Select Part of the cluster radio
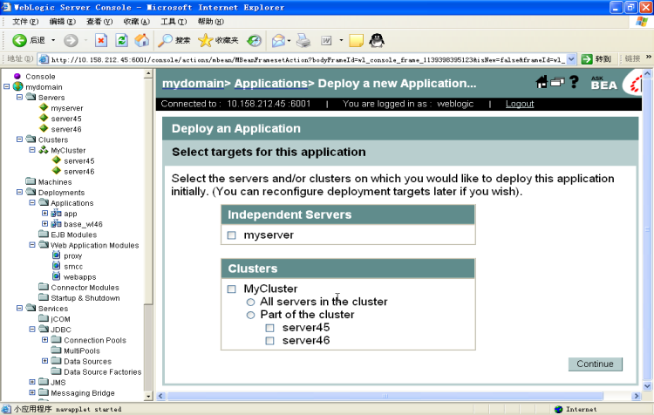Screen dimensions: 654x415 click(x=250, y=315)
